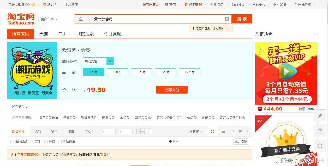Switch results to grid view

pos(212,131)
